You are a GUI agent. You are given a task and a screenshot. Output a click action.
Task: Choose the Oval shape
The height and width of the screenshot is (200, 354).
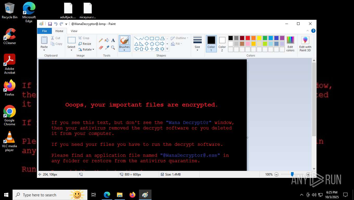147,38
